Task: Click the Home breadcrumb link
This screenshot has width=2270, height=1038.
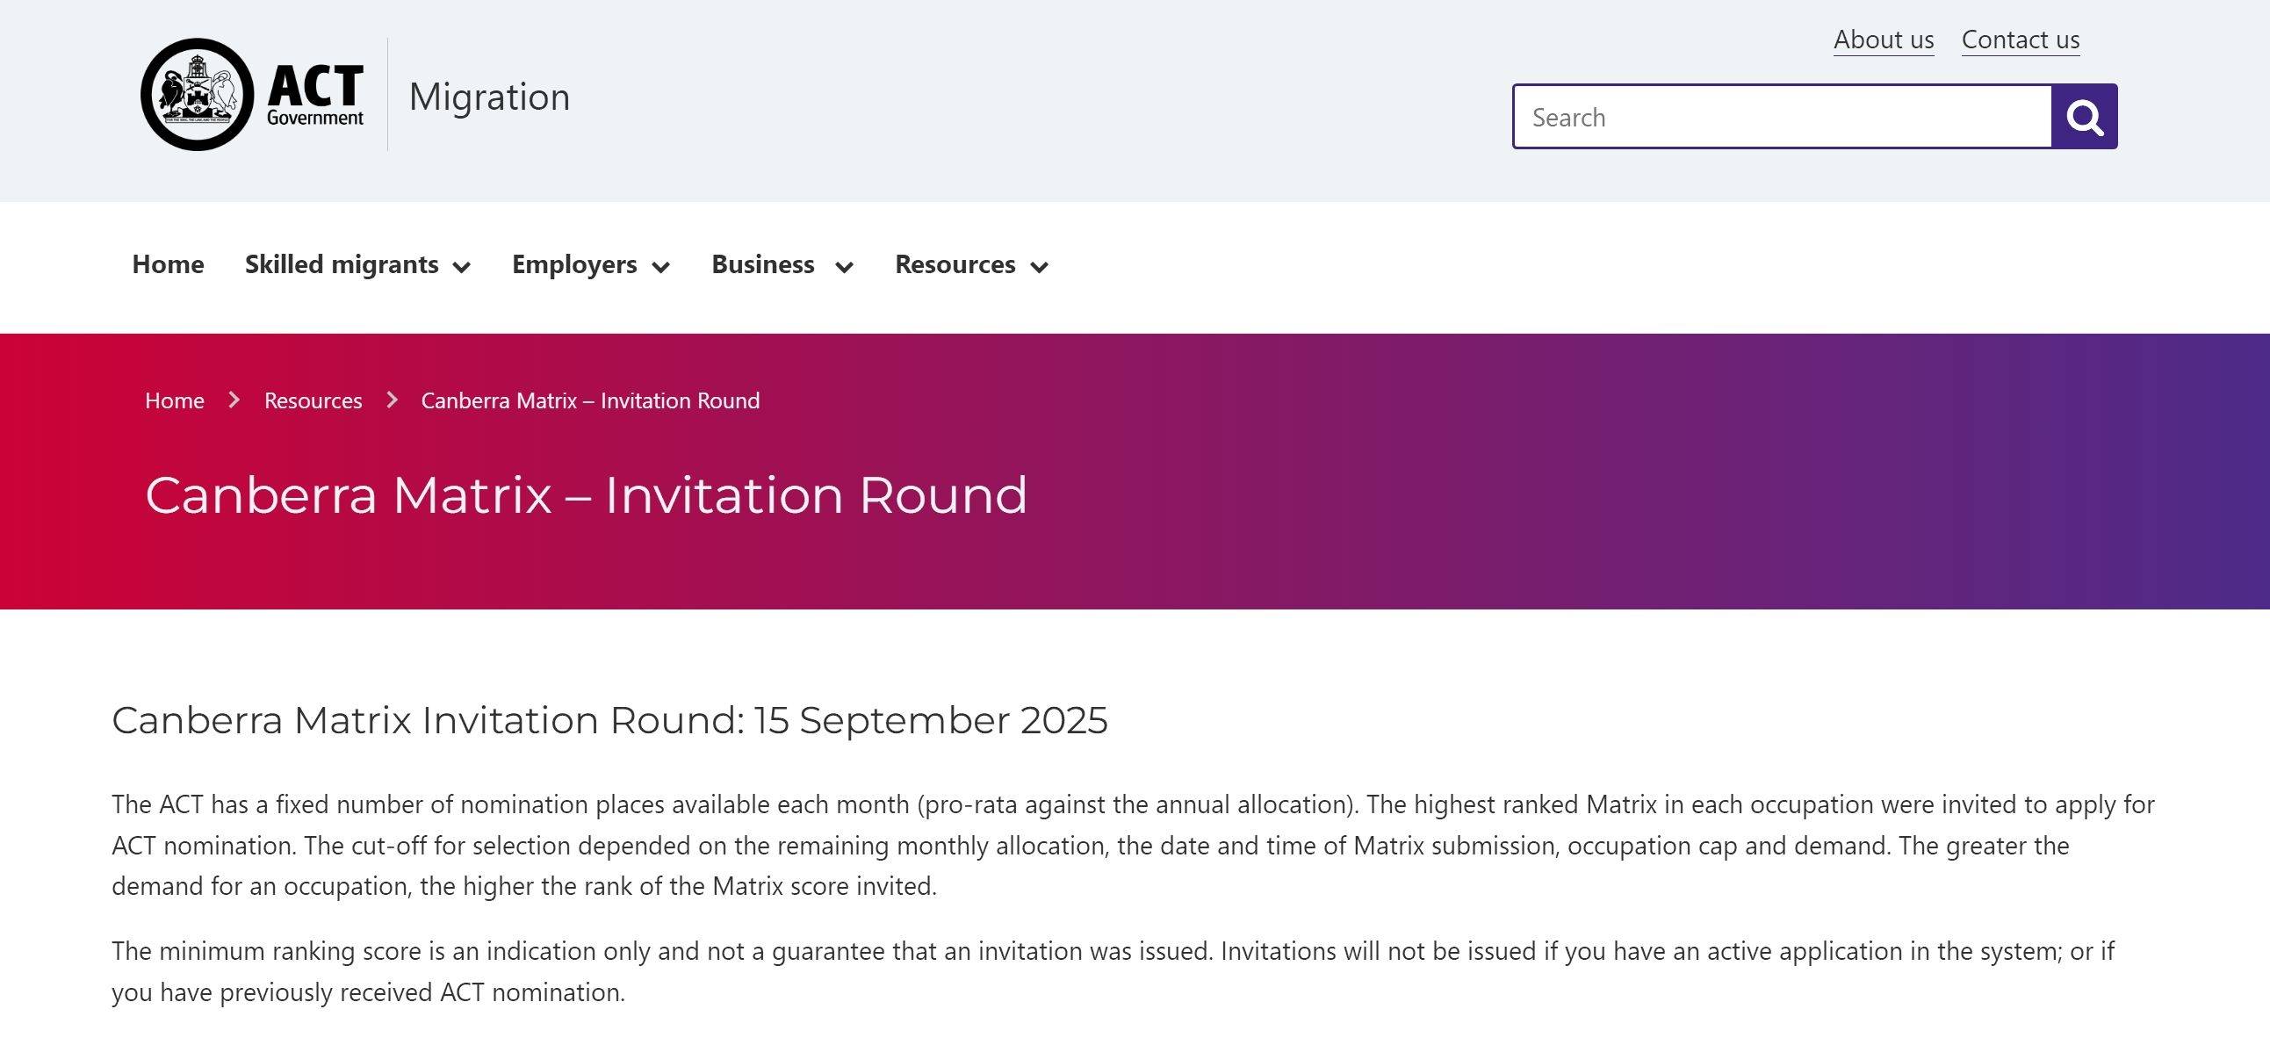Action: click(x=175, y=400)
